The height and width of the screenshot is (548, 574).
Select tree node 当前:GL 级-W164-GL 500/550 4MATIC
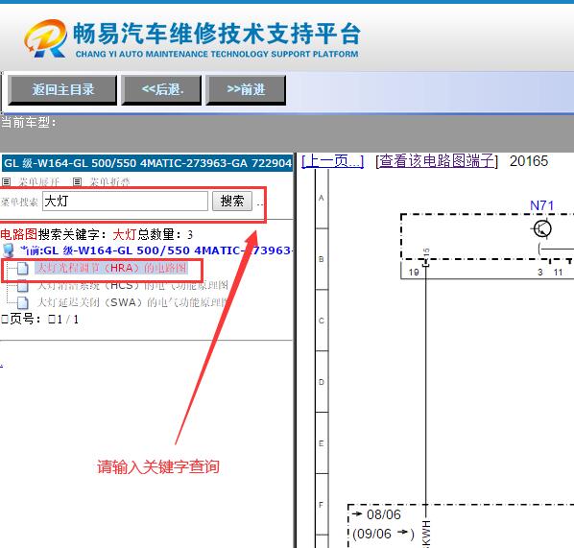(155, 250)
